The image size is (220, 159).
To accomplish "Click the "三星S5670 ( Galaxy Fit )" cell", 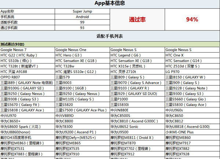I will tap(27, 105).
